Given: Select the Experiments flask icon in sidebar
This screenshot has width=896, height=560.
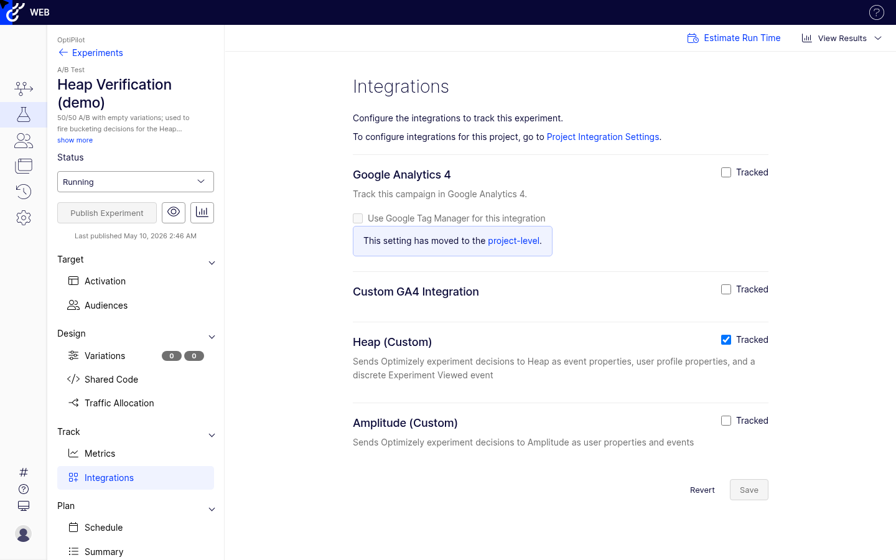Looking at the screenshot, I should [24, 114].
